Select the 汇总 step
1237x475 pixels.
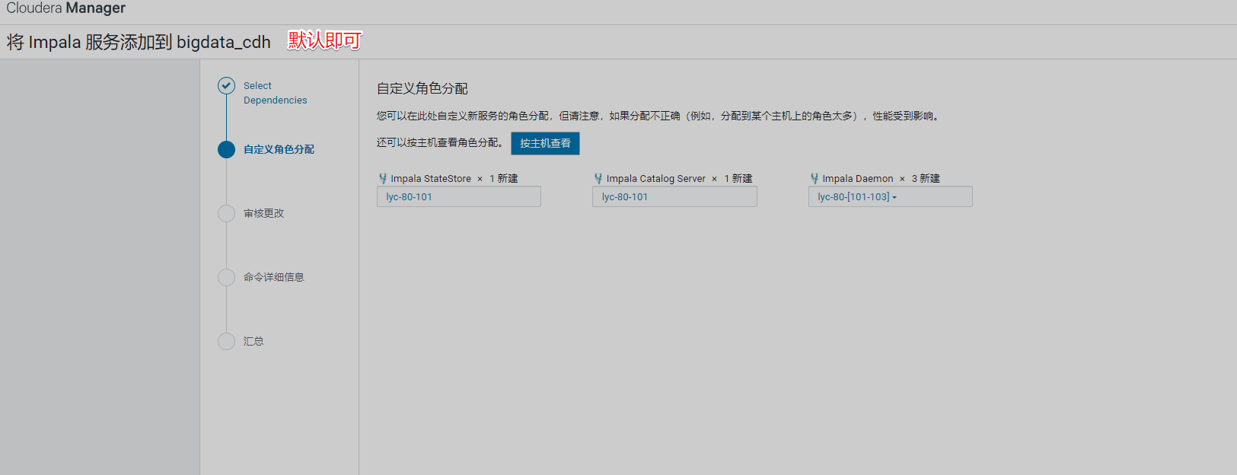[253, 341]
